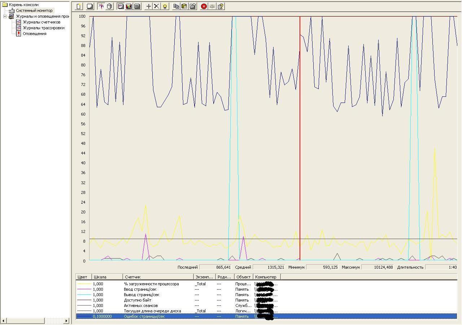
Task: Click the tree pane scrollbar right arrow
Action: click(66, 321)
